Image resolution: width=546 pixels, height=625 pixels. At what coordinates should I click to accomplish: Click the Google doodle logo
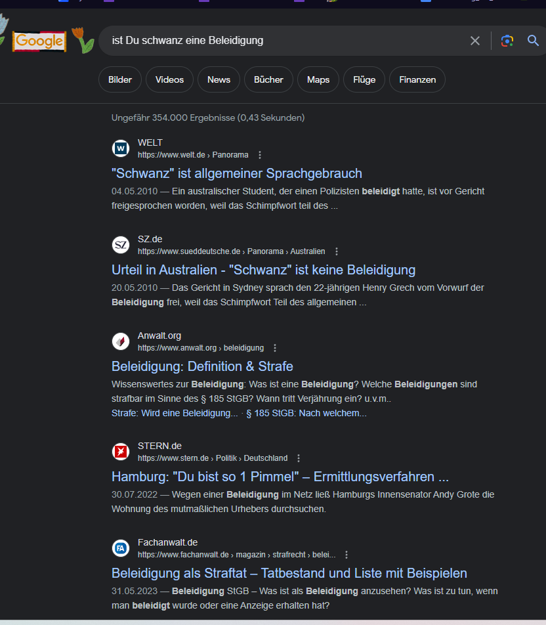pos(39,41)
